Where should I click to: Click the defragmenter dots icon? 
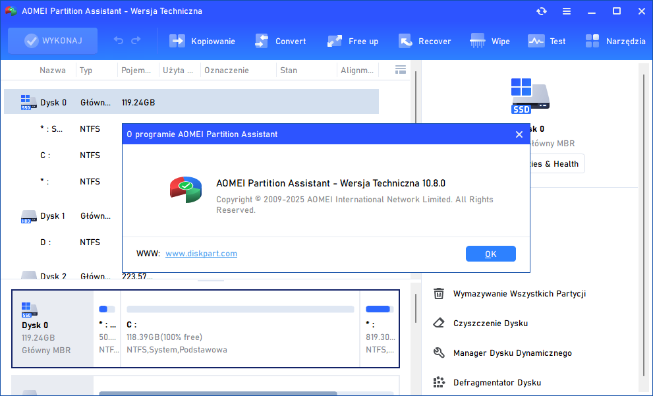pyautogui.click(x=439, y=382)
